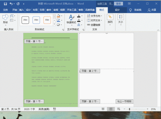Switch to Read Mode view in status bar
The width and height of the screenshot is (161, 119).
click(103, 109)
